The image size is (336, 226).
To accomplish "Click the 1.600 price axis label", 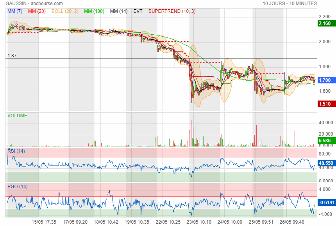I will [x=325, y=91].
